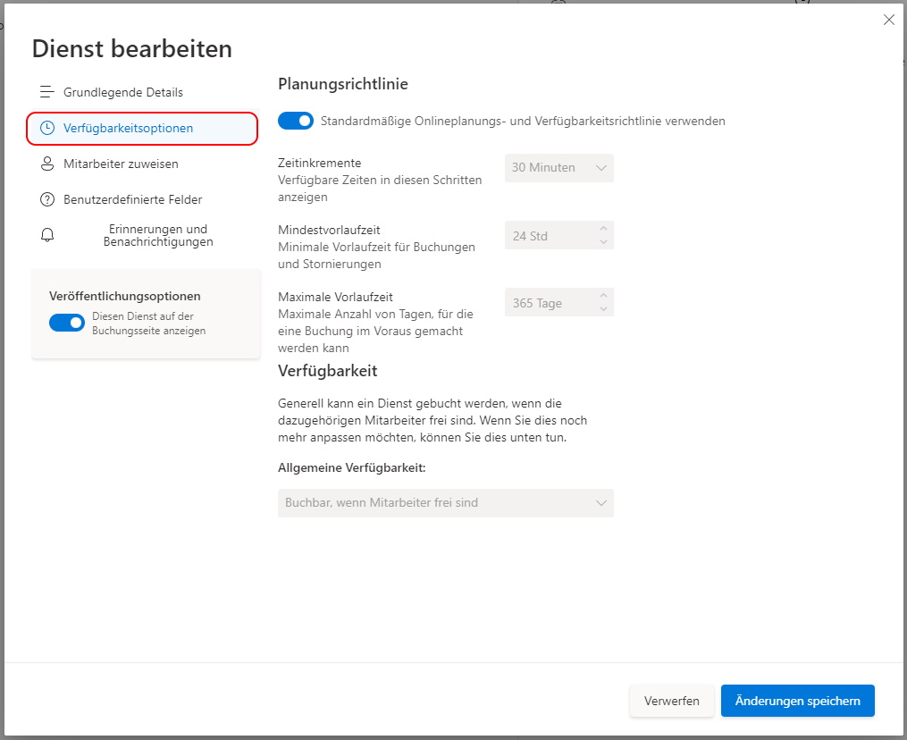The height and width of the screenshot is (740, 907).
Task: Click the person icon for Mitarbeiter zuweisen
Action: (47, 164)
